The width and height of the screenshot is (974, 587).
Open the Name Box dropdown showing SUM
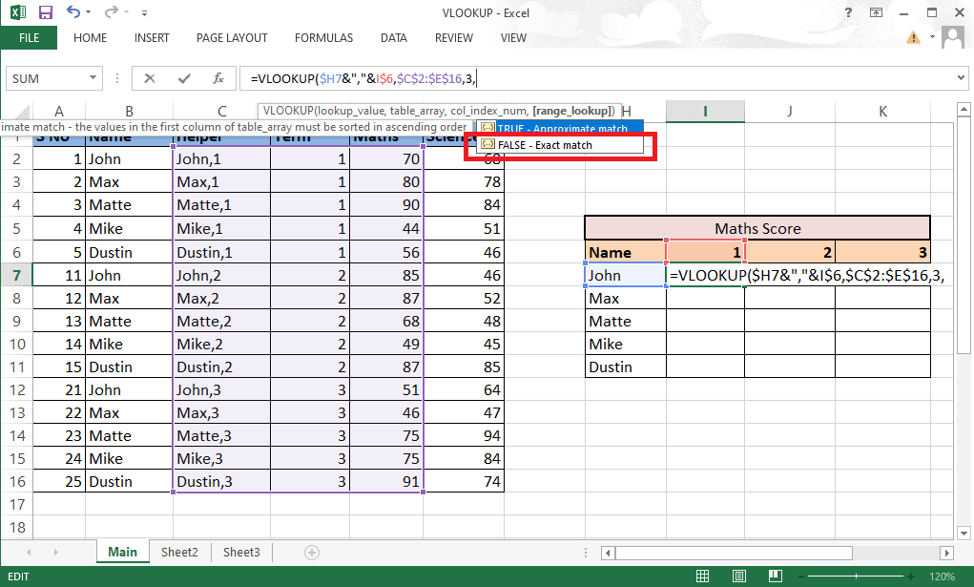93,78
